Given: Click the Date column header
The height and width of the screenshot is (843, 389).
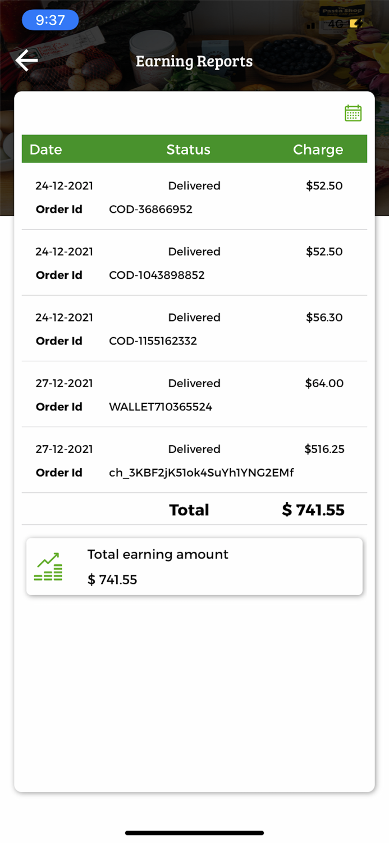Looking at the screenshot, I should (x=45, y=149).
